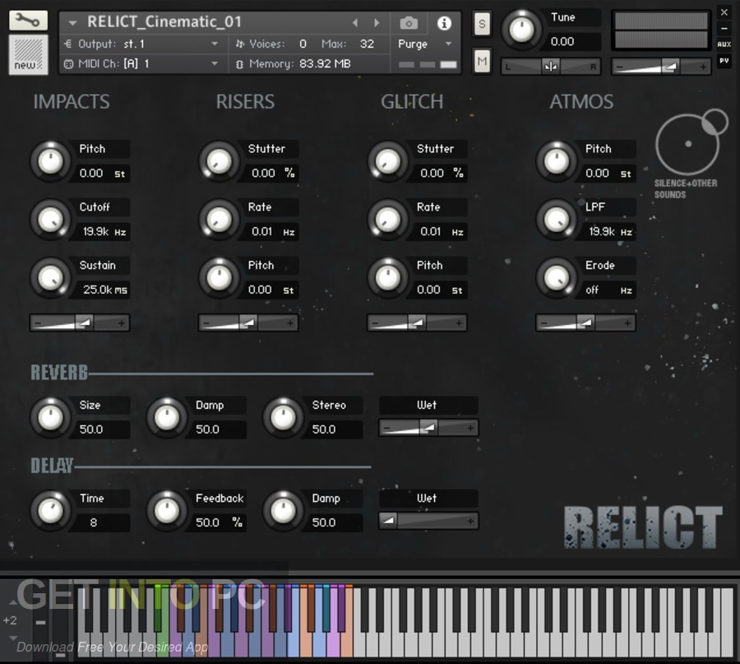Click the Reverb Size knob
Screen dimensions: 740x664
[50, 417]
